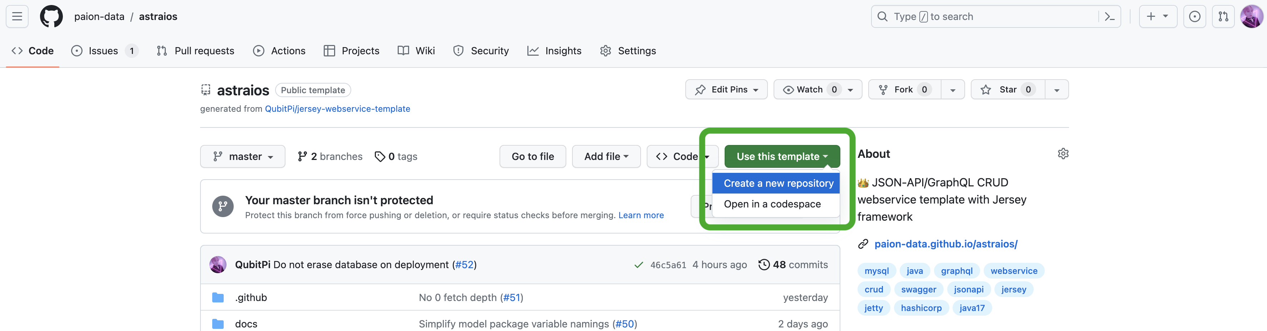The height and width of the screenshot is (331, 1267).
Task: Click QubitPi avatar in commit row
Action: click(218, 265)
